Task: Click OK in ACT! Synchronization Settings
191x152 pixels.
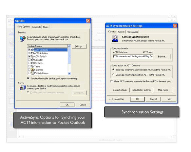Action: pyautogui.click(x=138, y=99)
